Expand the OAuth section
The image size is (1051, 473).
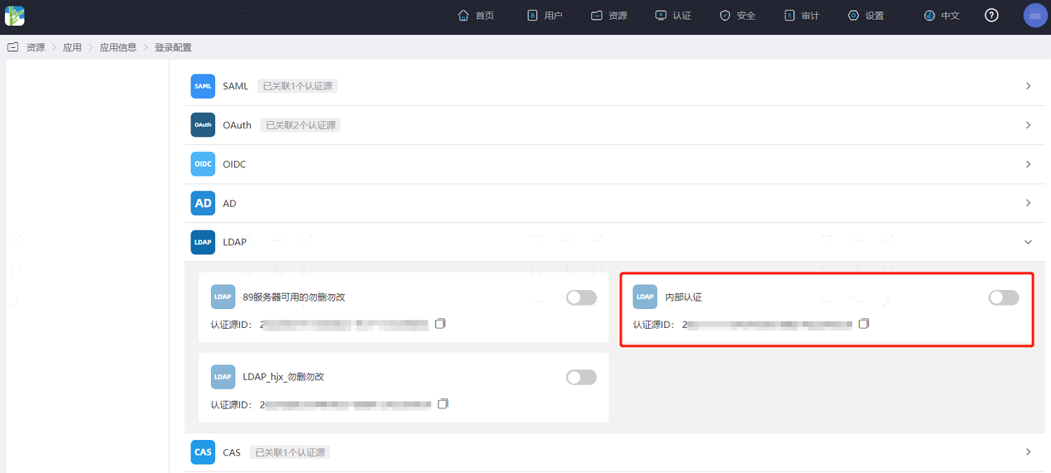click(1028, 125)
